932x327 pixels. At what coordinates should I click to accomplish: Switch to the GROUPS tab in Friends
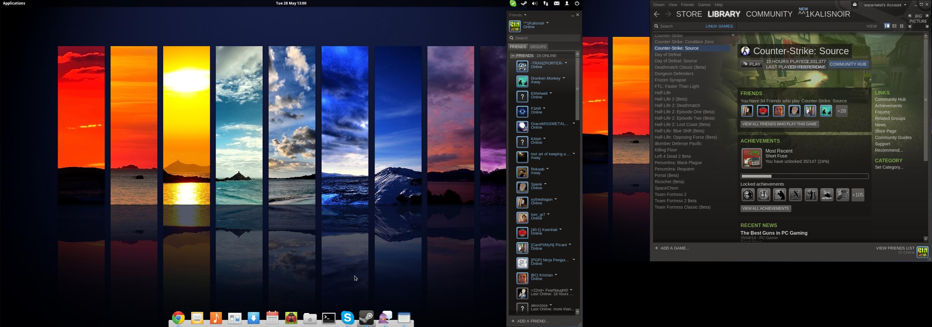click(x=538, y=47)
